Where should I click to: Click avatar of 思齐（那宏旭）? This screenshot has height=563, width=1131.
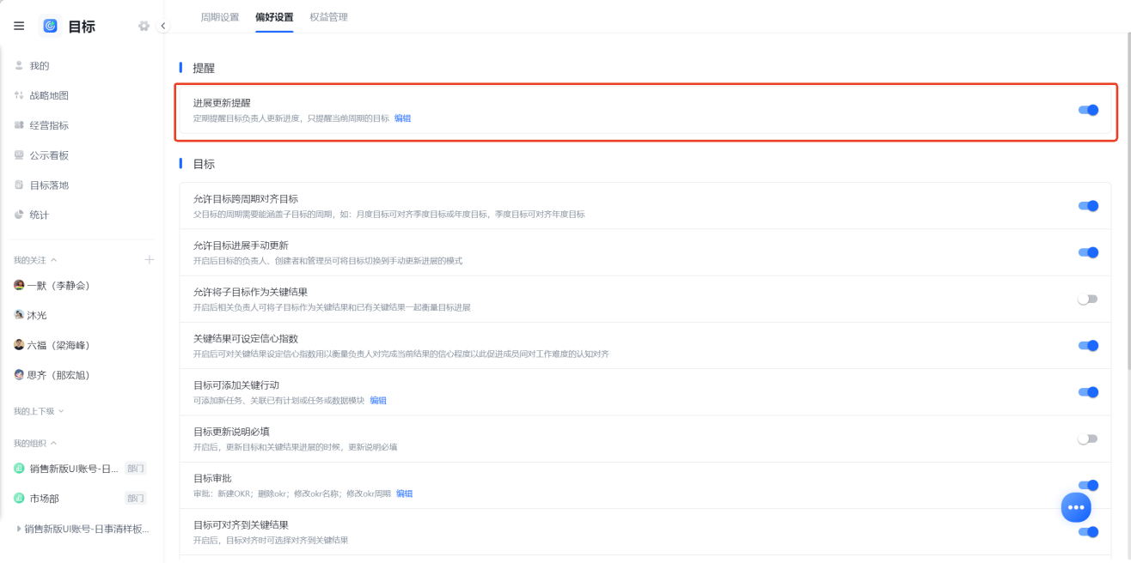tap(19, 375)
